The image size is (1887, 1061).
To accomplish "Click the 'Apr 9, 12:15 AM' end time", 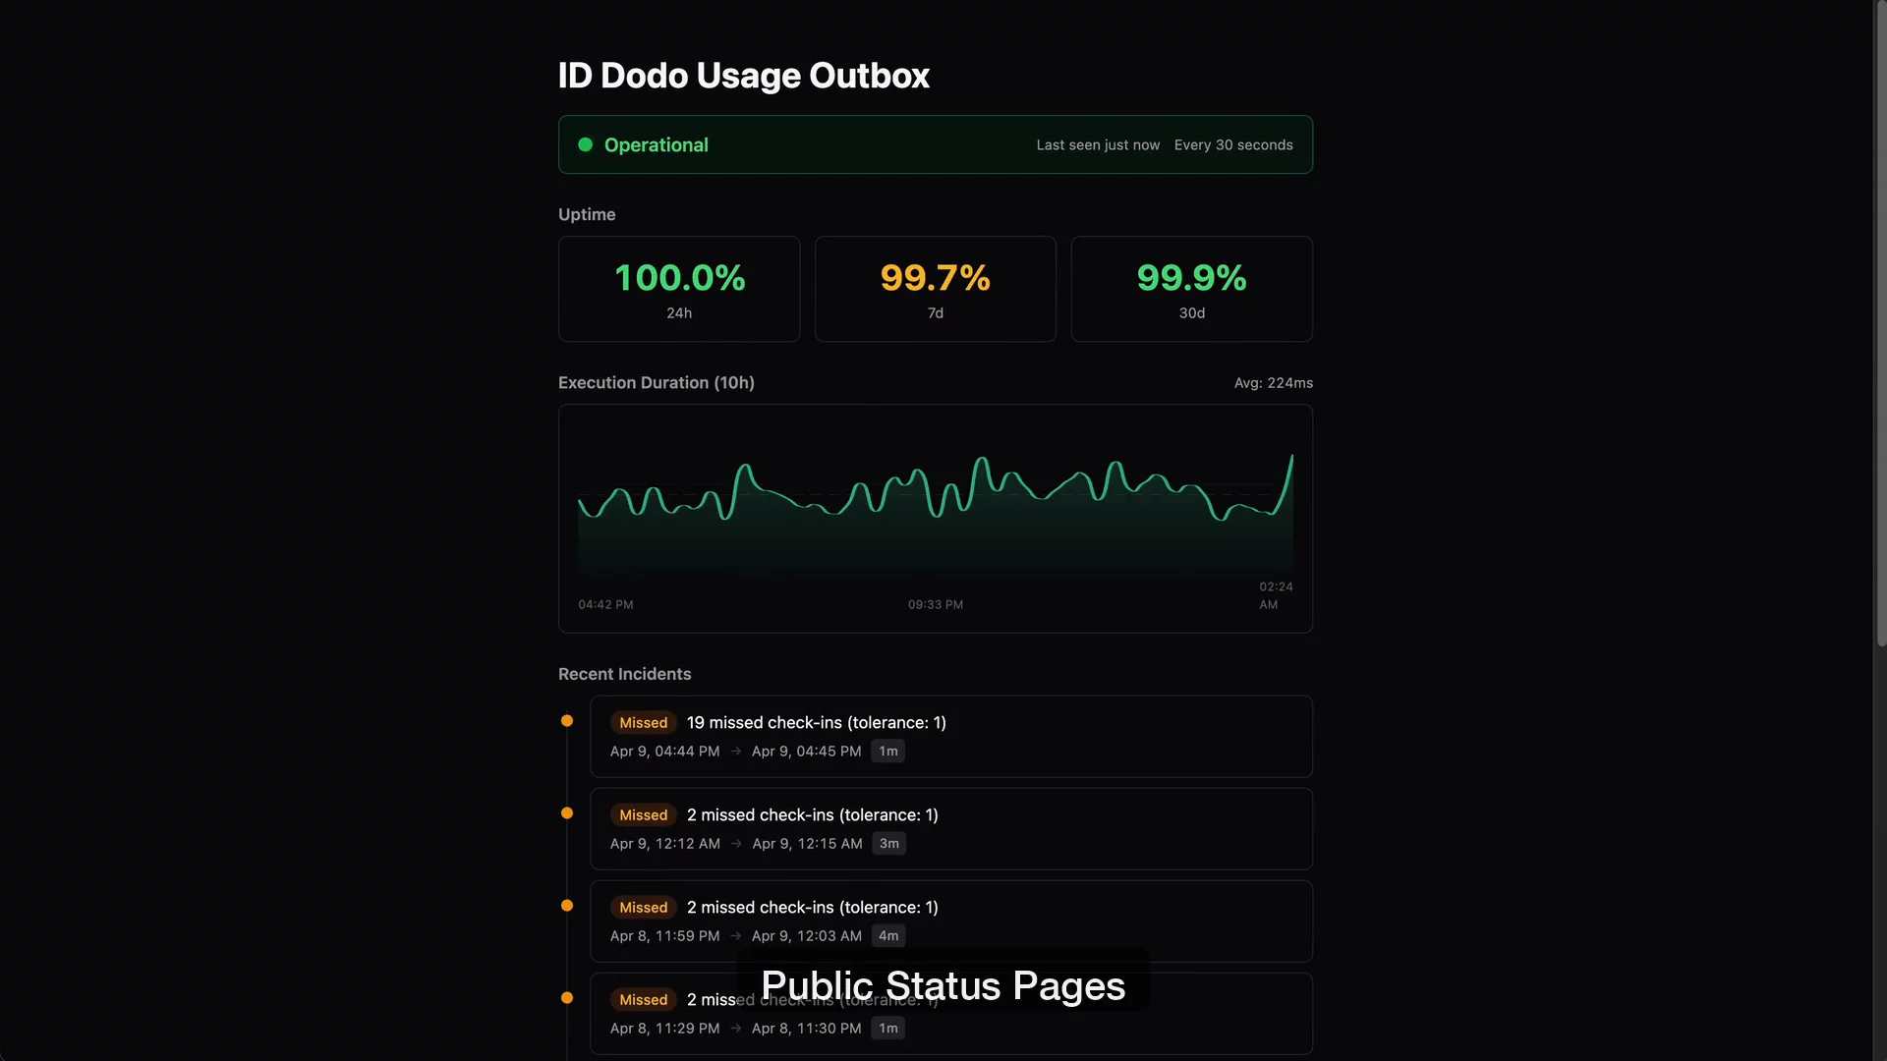I will (808, 844).
